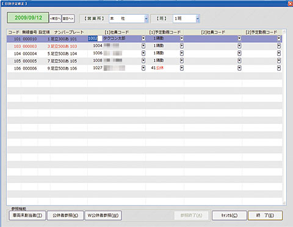Image resolution: width=293 pixels, height=227 pixels.
Task: Open [2]社員コード dropdown in row 104
Action: [x=239, y=53]
